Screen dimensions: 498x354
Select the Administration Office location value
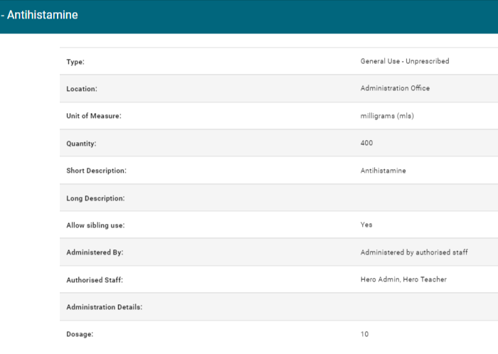395,89
